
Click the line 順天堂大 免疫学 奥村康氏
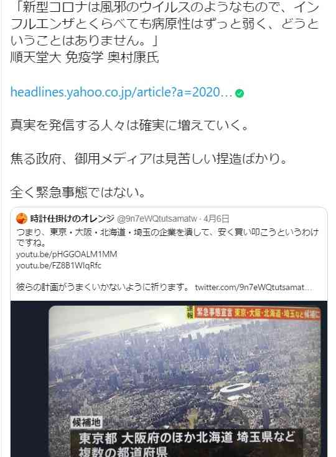point(85,57)
